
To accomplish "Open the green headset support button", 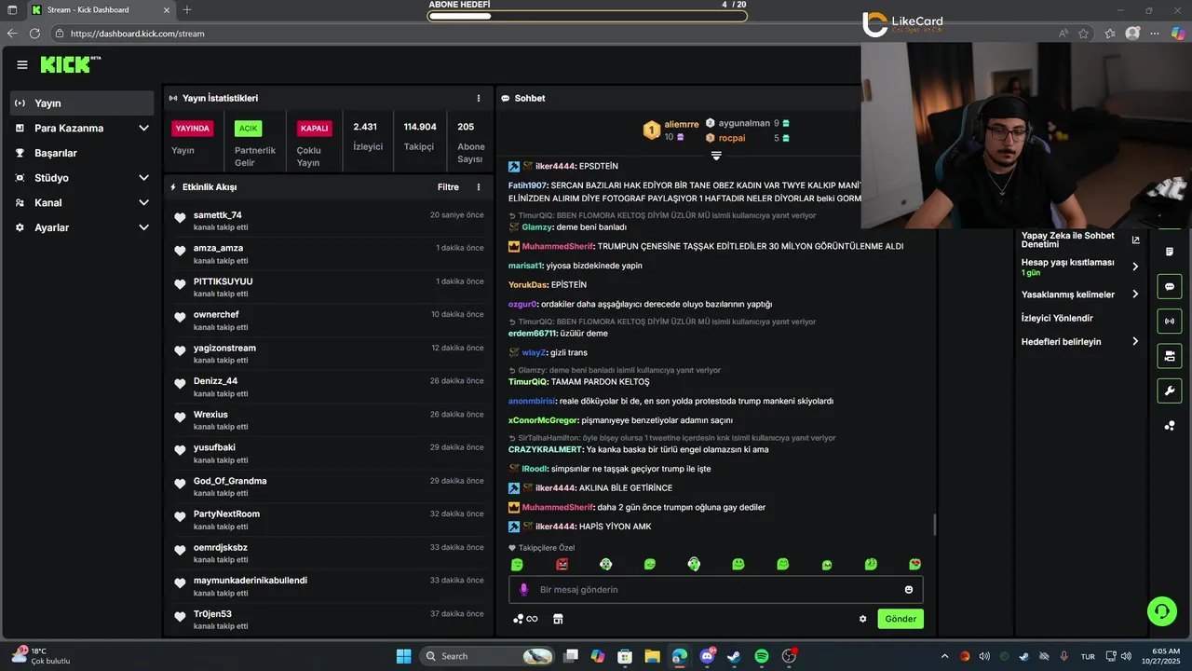I will click(x=1162, y=611).
